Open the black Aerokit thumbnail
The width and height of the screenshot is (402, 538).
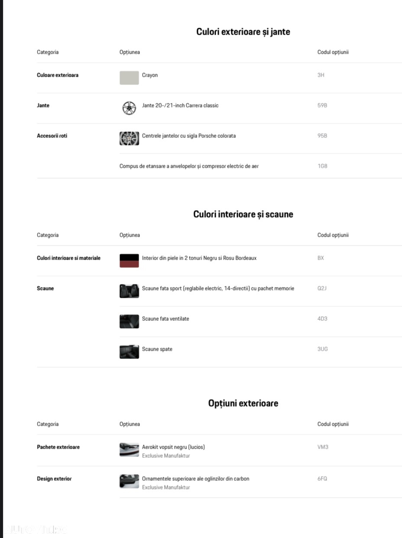coord(129,450)
